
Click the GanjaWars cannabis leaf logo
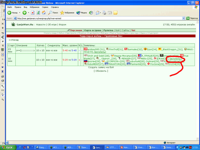[13, 24]
